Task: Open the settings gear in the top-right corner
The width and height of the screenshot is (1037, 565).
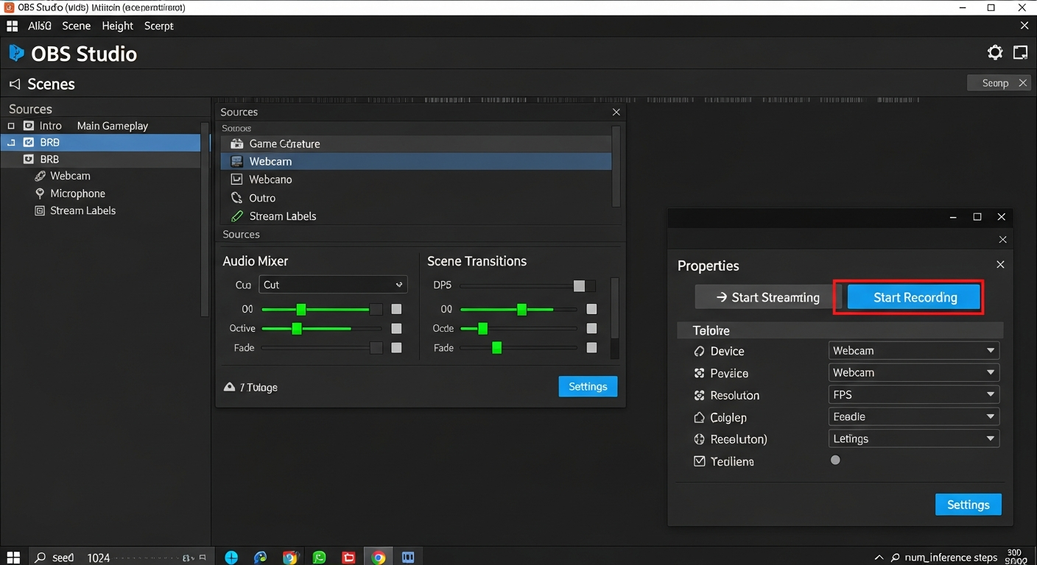Action: coord(994,52)
